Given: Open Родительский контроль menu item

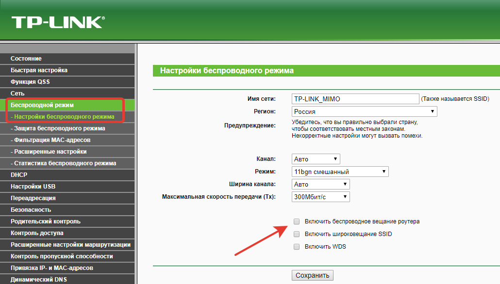Looking at the screenshot, I should pyautogui.click(x=46, y=221).
